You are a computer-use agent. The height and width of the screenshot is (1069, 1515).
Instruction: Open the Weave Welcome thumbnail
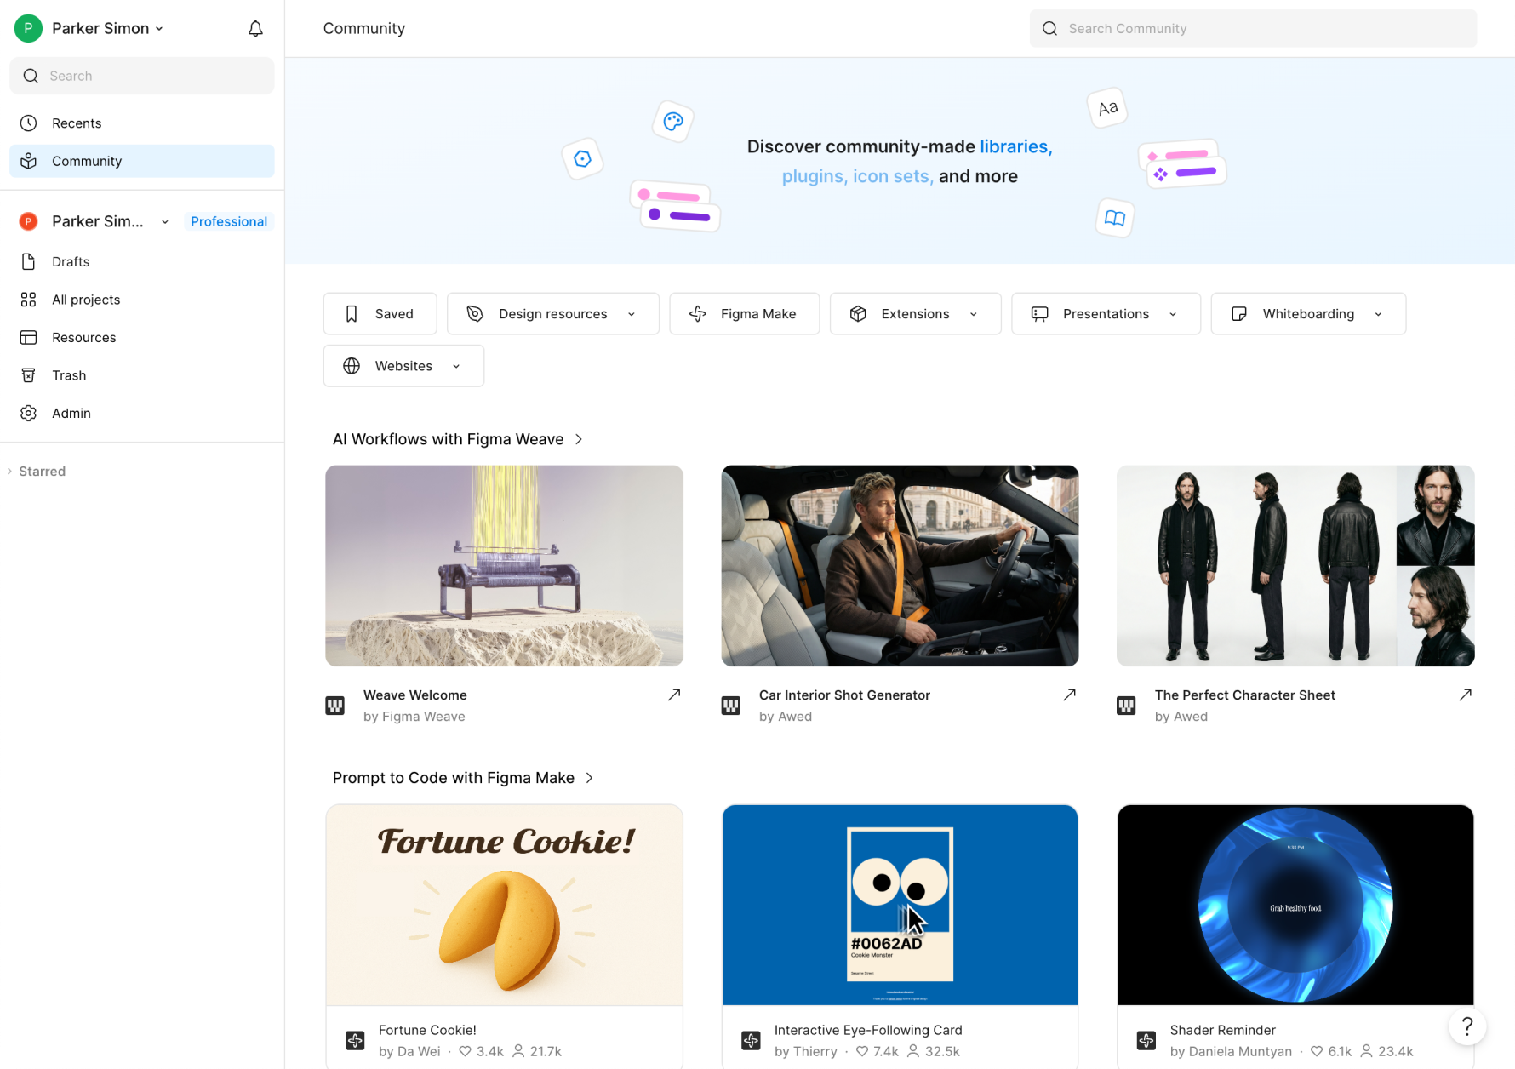tap(504, 566)
